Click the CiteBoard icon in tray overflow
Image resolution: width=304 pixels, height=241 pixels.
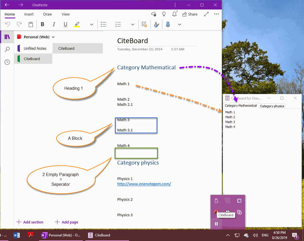point(216,224)
